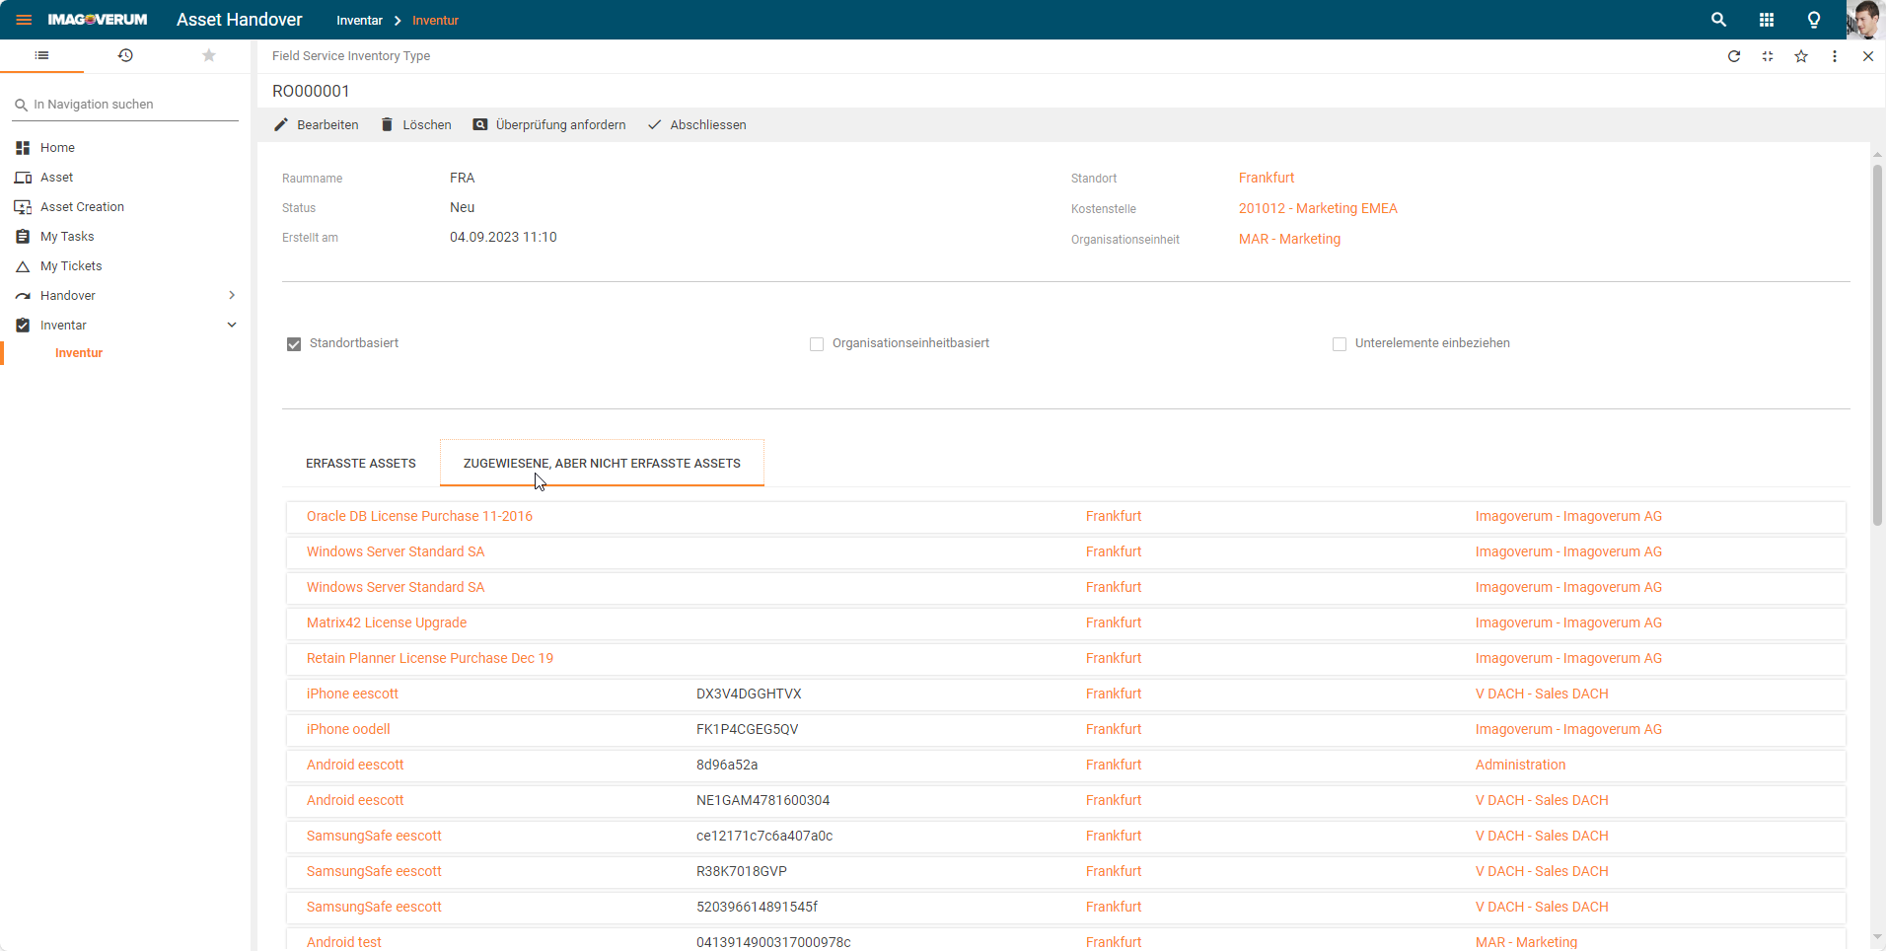The height and width of the screenshot is (951, 1886).
Task: Open Home in the navigation
Action: [57, 148]
